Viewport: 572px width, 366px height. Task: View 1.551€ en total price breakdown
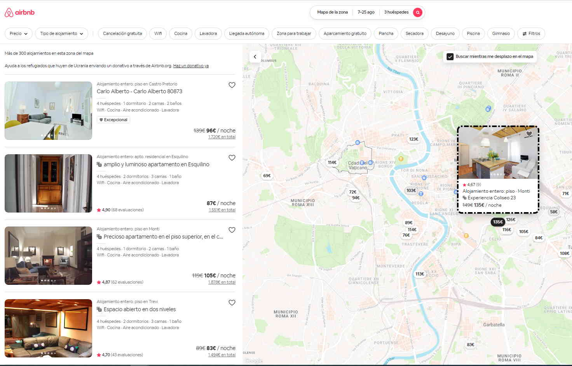(x=222, y=210)
